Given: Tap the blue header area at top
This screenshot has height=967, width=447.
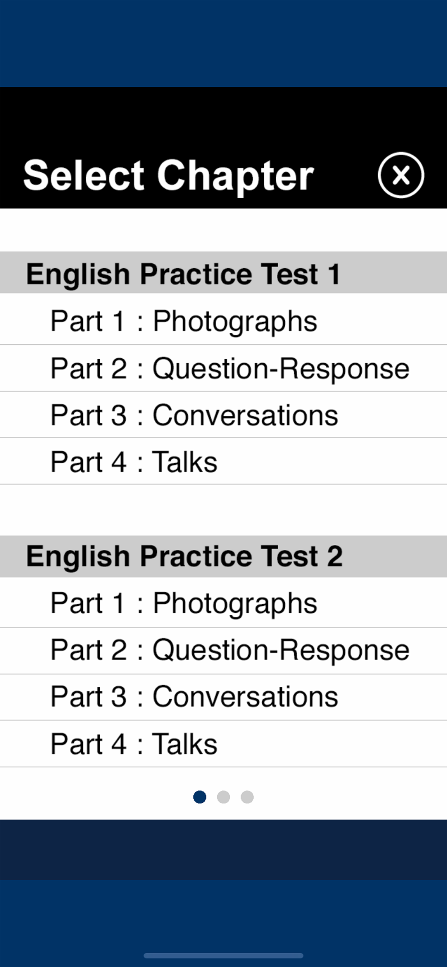Looking at the screenshot, I should 223,43.
